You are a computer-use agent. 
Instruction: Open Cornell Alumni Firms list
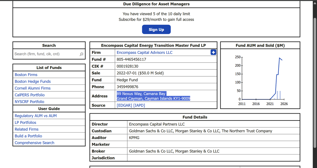pyautogui.click(x=32, y=88)
